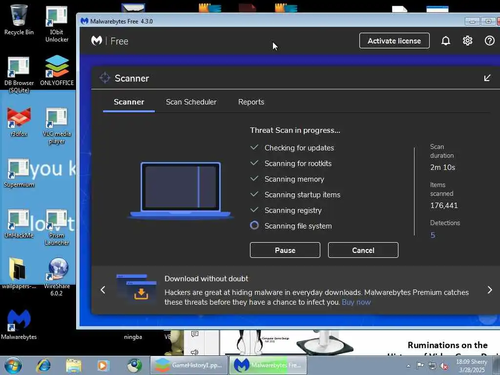Open Windows Explorer from taskbar
This screenshot has height=375, width=500.
(x=73, y=365)
